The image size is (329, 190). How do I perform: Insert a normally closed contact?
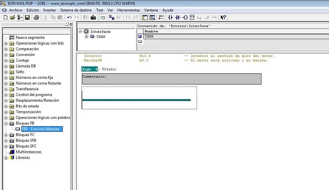(178, 17)
